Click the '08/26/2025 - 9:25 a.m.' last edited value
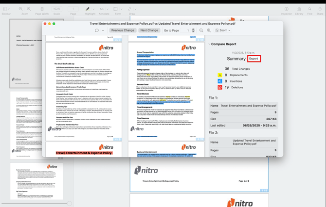Screen dimensions: 326x207 [x=259, y=126]
